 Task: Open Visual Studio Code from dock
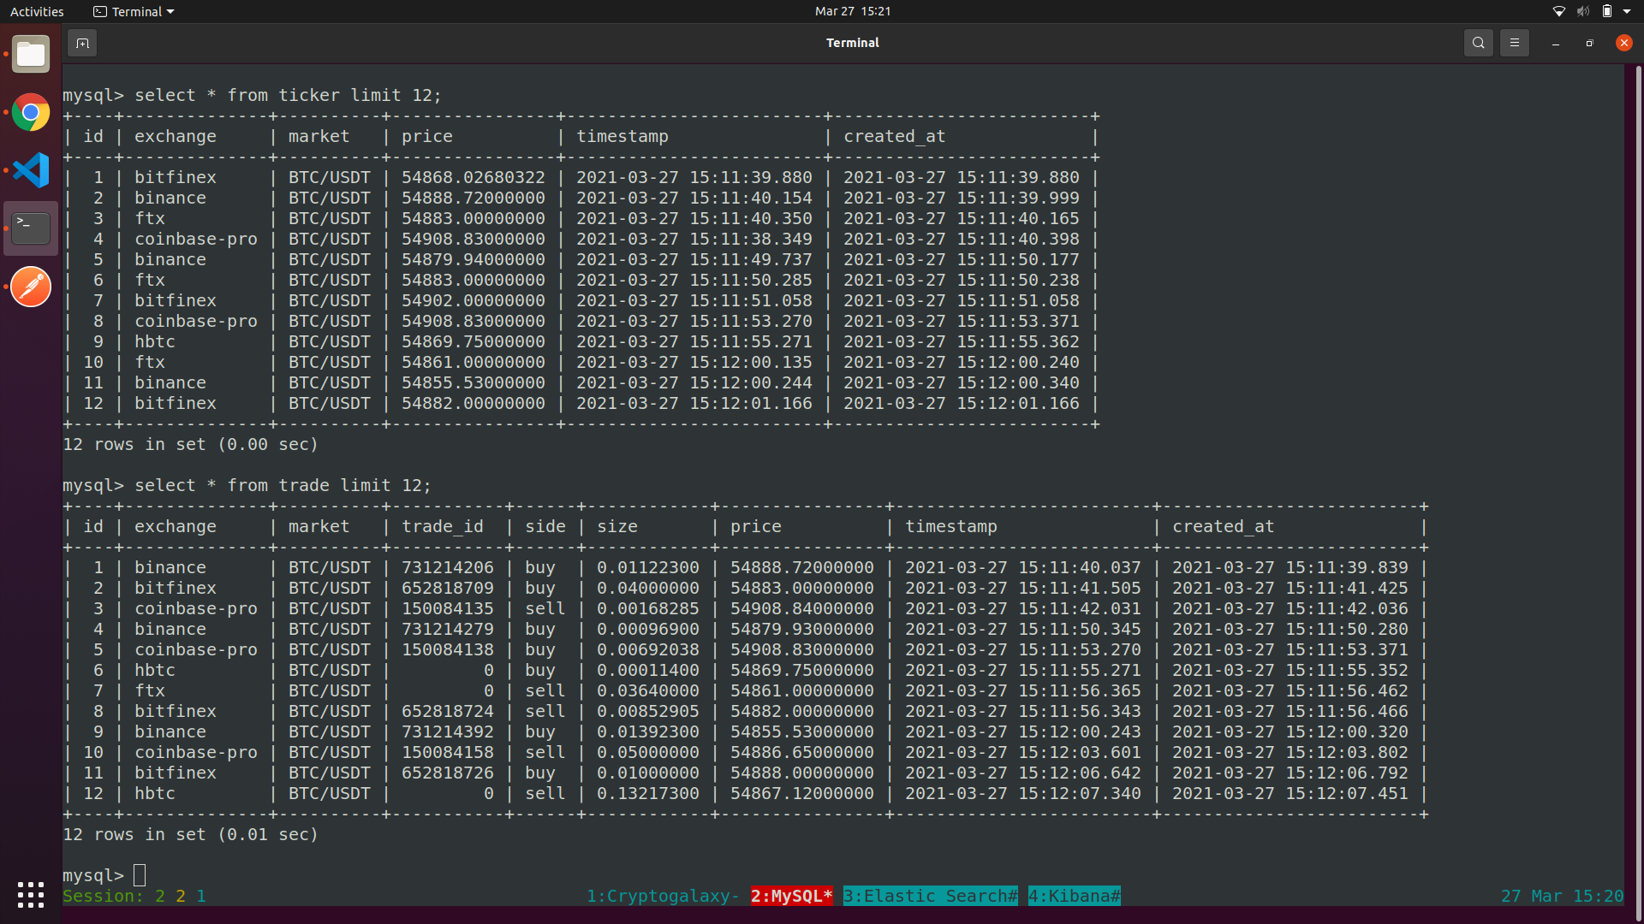pos(31,170)
